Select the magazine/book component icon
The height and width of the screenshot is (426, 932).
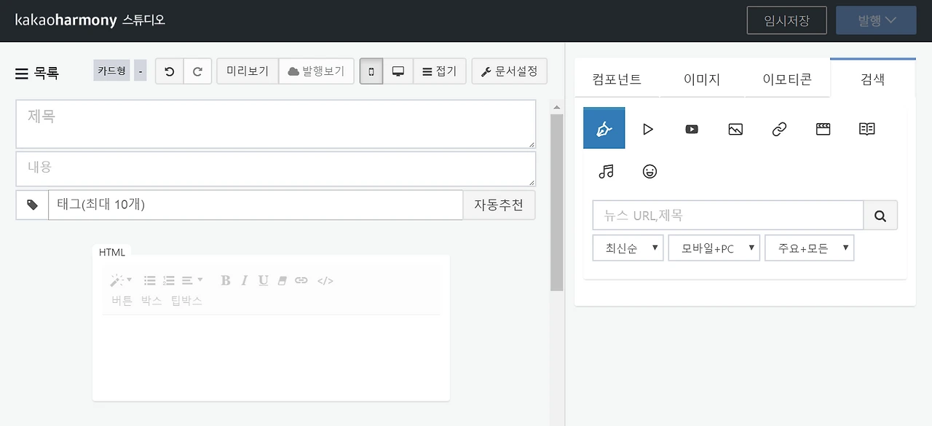866,129
